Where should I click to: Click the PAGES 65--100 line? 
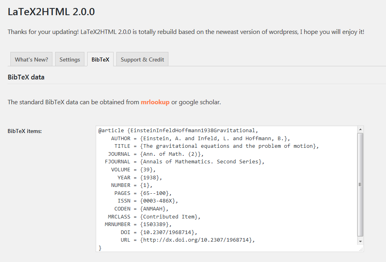tap(143, 193)
